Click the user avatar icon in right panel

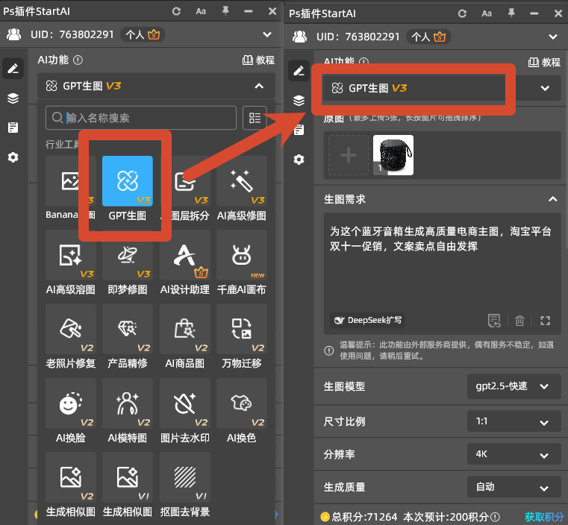[299, 37]
